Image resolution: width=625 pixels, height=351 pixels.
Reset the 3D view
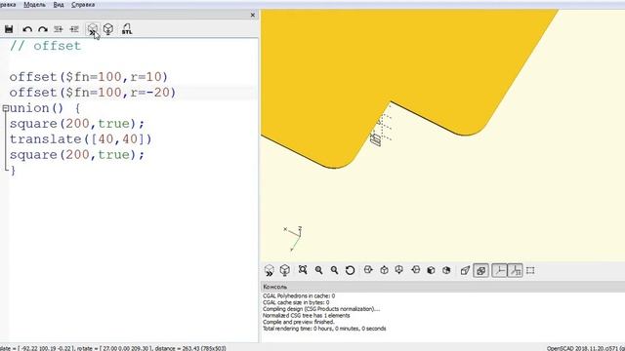point(350,270)
